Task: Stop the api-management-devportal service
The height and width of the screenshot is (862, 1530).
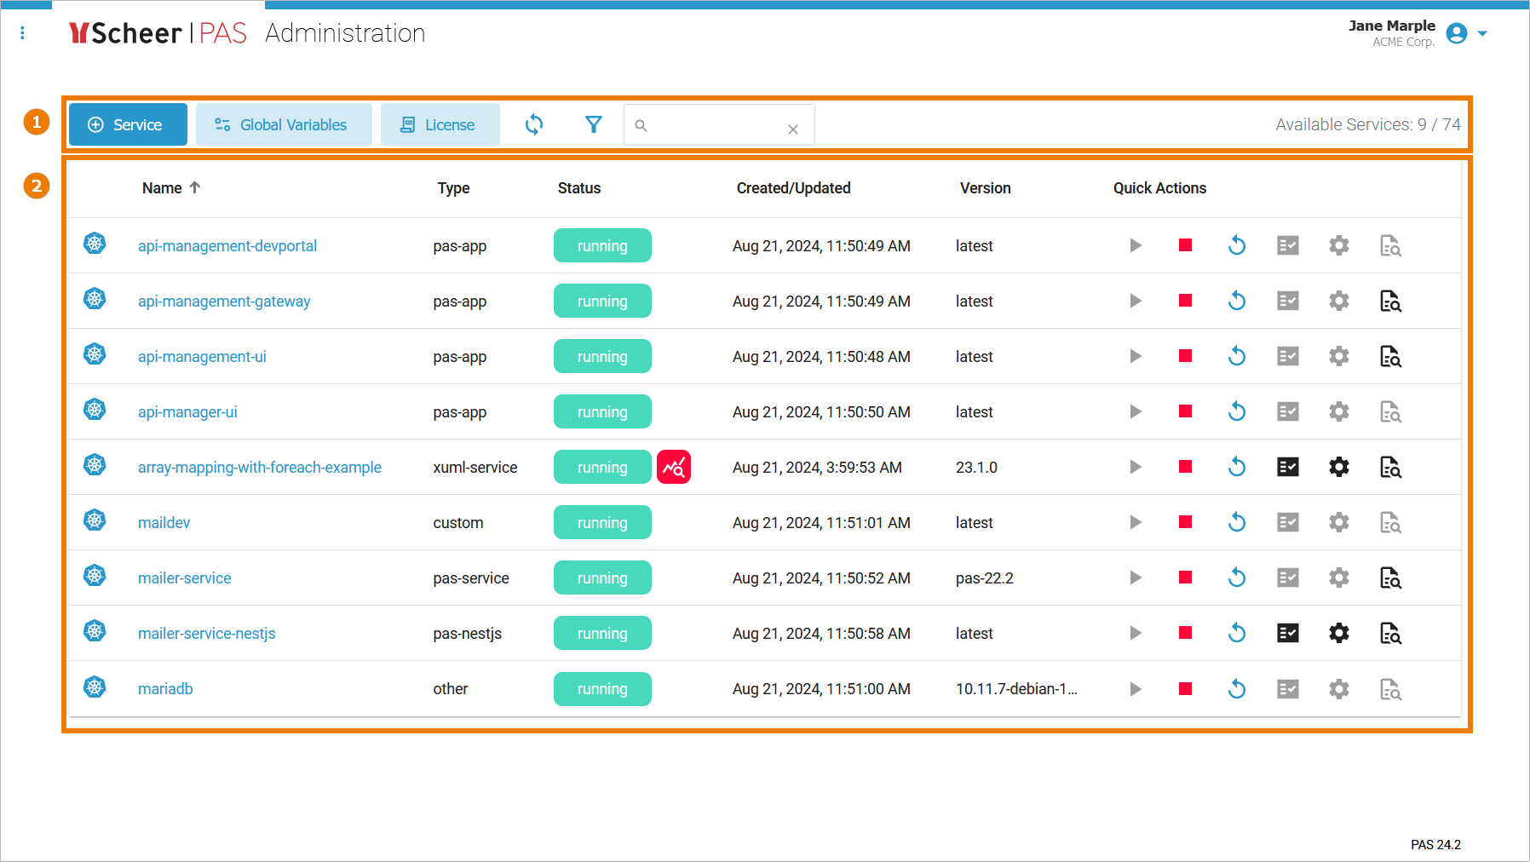Action: click(x=1185, y=245)
